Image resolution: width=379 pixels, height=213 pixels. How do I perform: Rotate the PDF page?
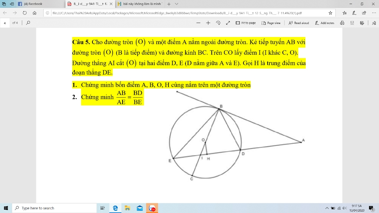(x=218, y=23)
